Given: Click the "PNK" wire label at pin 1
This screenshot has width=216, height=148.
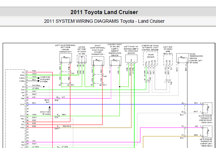Looking at the screenshot, I should (34, 71).
